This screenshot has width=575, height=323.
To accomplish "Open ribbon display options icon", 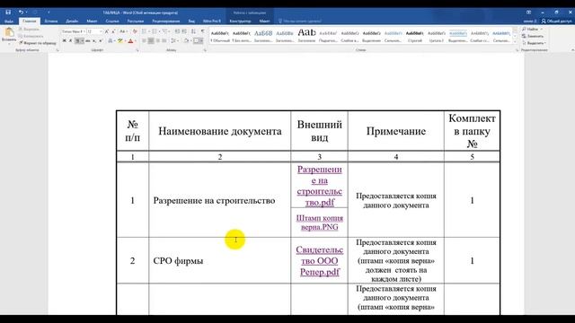I will (528, 12).
